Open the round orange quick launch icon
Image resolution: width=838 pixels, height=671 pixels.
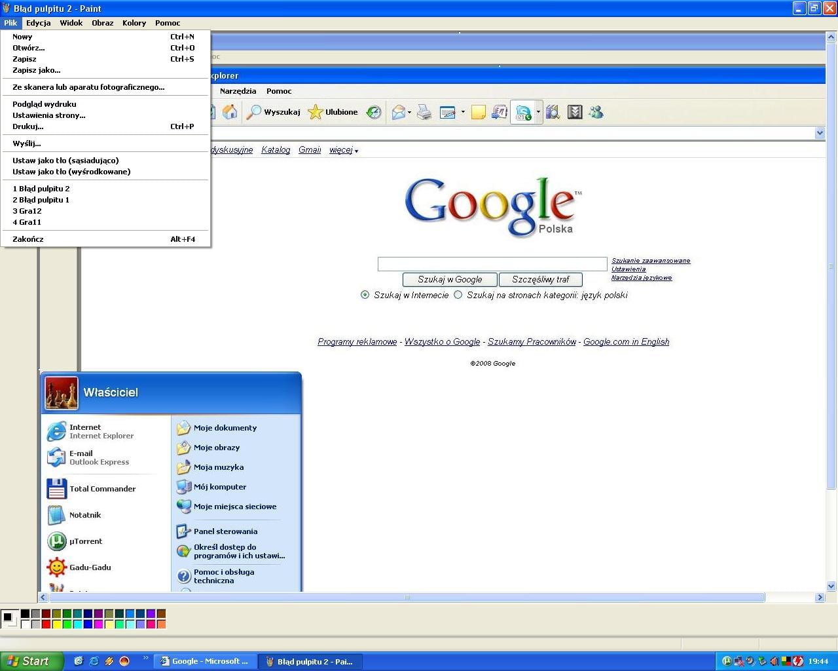pyautogui.click(x=124, y=661)
